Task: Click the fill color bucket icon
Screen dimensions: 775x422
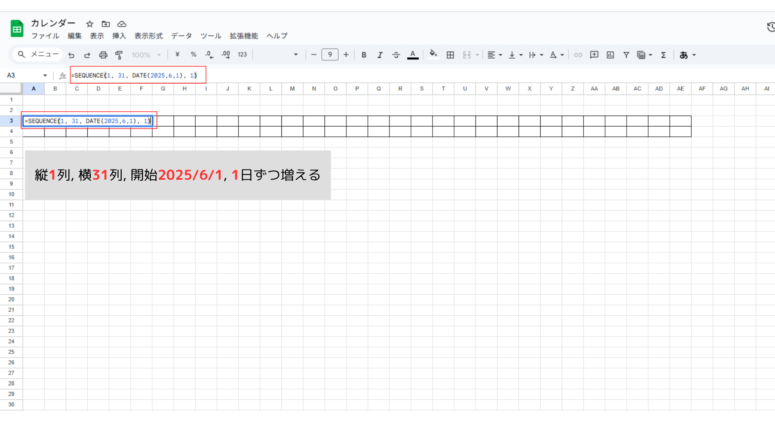Action: [433, 54]
